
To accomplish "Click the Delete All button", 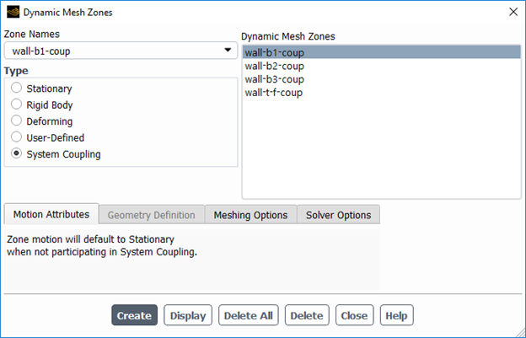I will [x=249, y=316].
